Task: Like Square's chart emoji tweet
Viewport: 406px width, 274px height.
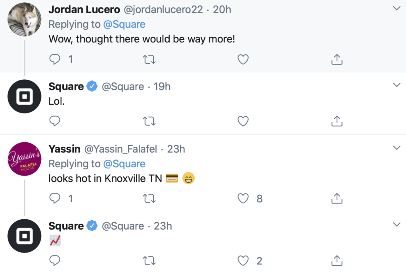Action: (243, 261)
